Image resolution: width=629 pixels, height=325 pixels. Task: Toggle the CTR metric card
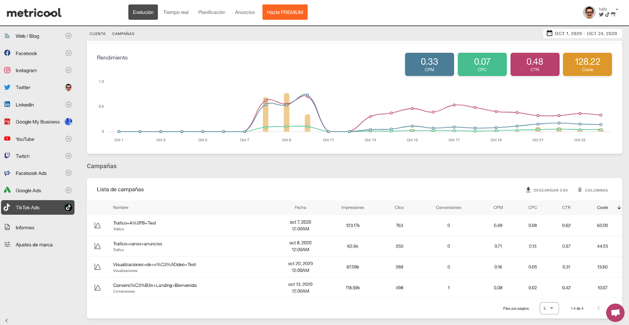point(535,64)
